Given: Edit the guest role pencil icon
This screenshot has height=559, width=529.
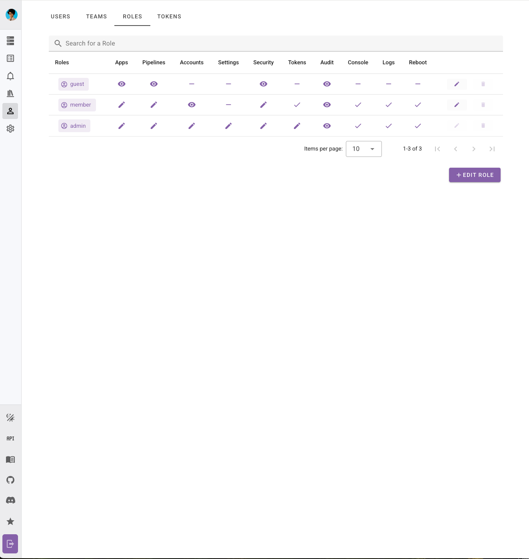Looking at the screenshot, I should point(457,84).
